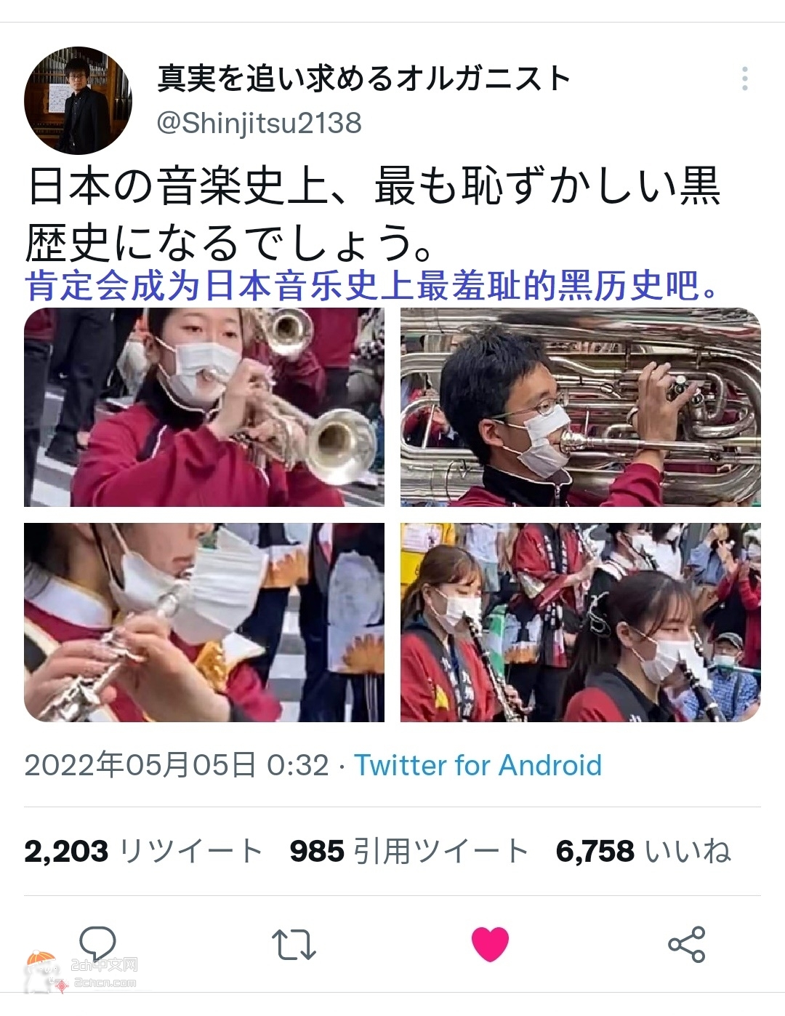Open the Twitter for Android source link
Viewport: 785px width, 1016px height.
(478, 765)
